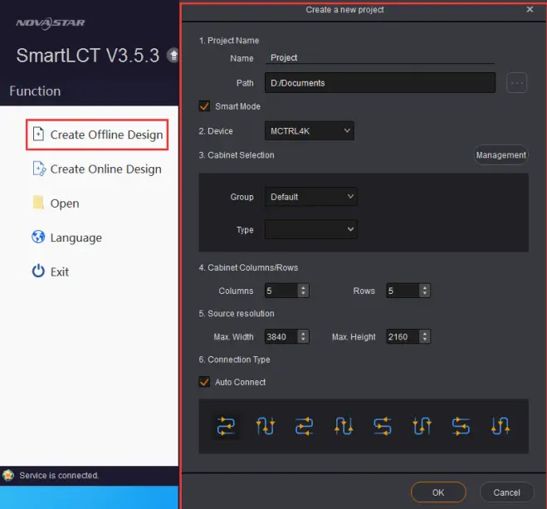Click the '6. Connection Type' heading
547x509 pixels.
pos(234,360)
